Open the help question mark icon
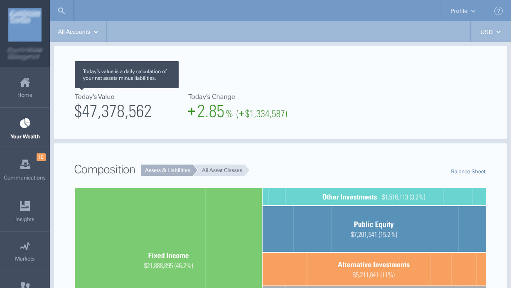 [x=499, y=11]
